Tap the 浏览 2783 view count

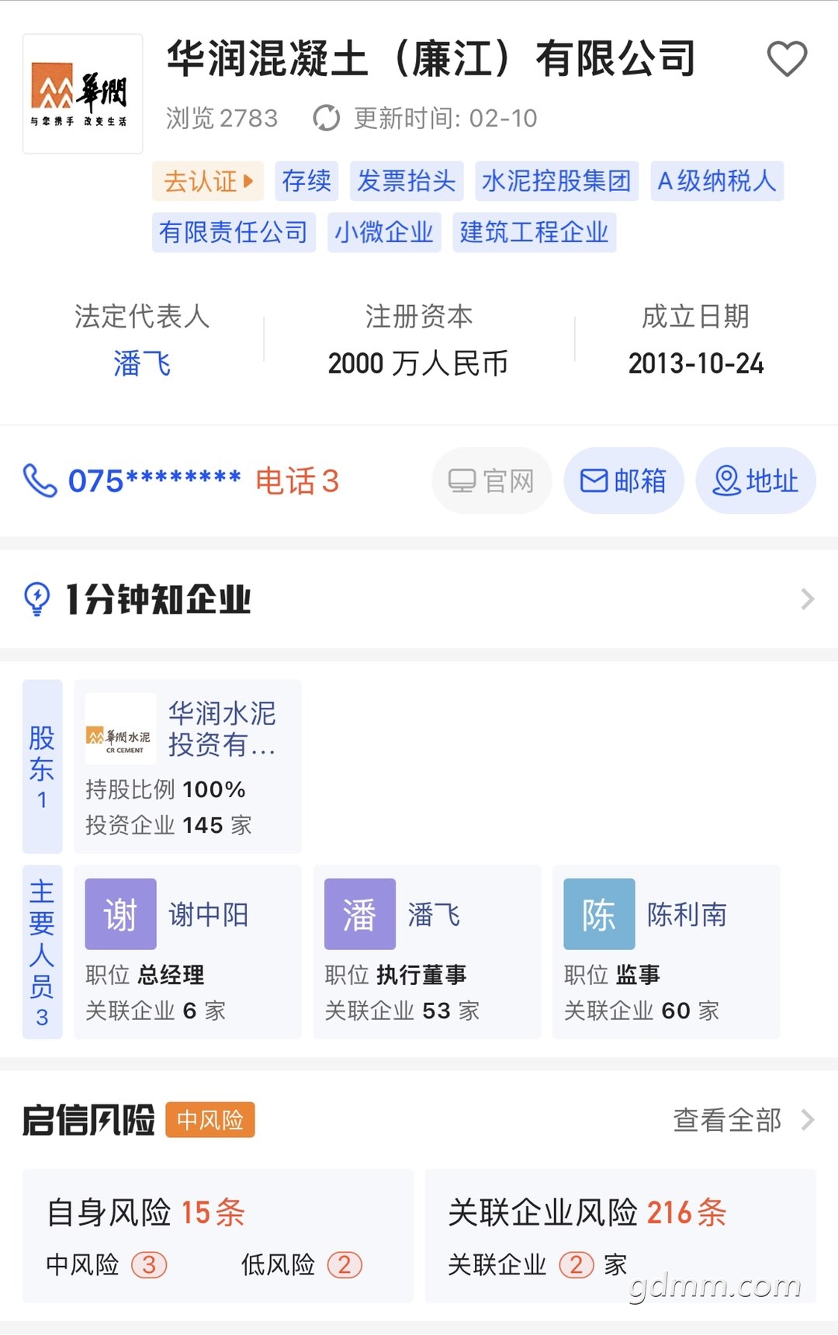pyautogui.click(x=222, y=118)
